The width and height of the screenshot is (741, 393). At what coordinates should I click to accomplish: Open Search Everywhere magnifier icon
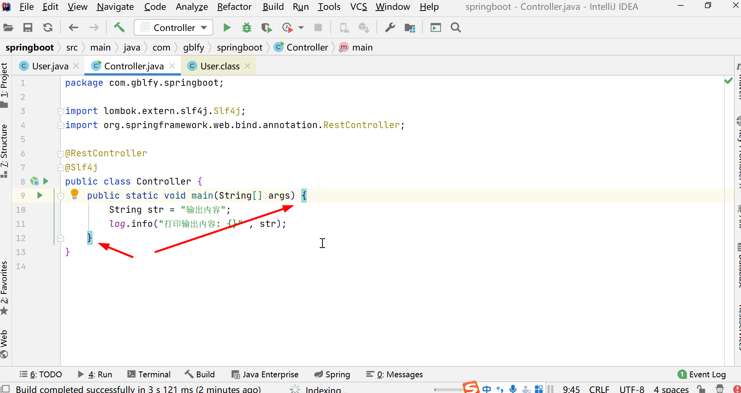[456, 27]
